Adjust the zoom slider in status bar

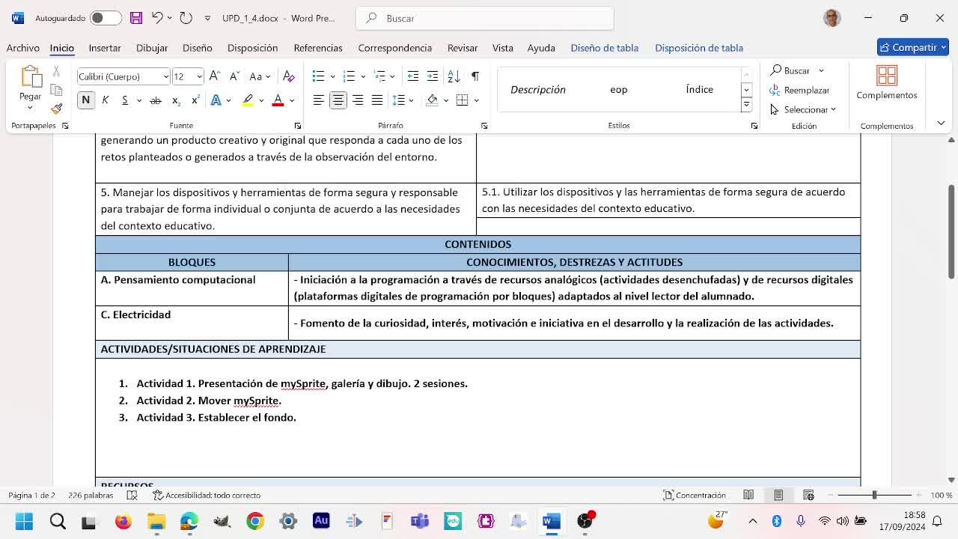tap(874, 495)
